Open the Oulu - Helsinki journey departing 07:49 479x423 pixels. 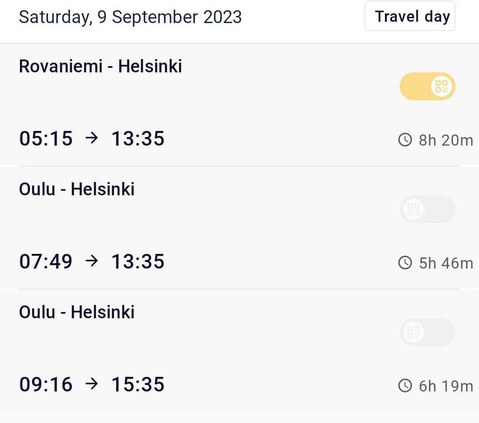(x=77, y=189)
